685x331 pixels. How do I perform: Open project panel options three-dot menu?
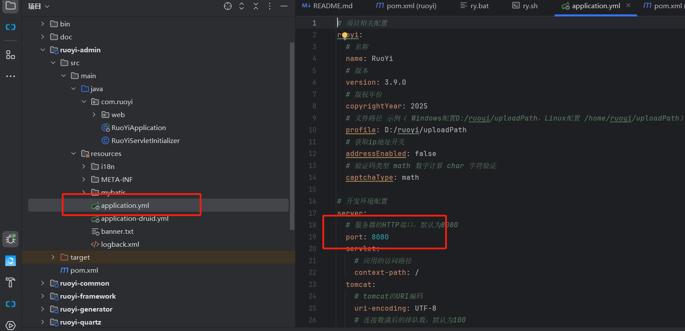click(270, 6)
